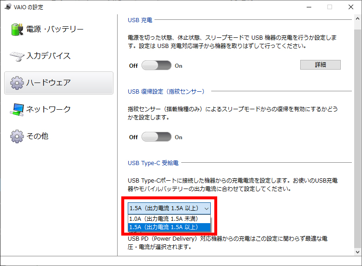Screen dimensions: 362x266
Task: Toggle the USB 復帰設定 fingerprint sensor switch
Action: pos(156,137)
